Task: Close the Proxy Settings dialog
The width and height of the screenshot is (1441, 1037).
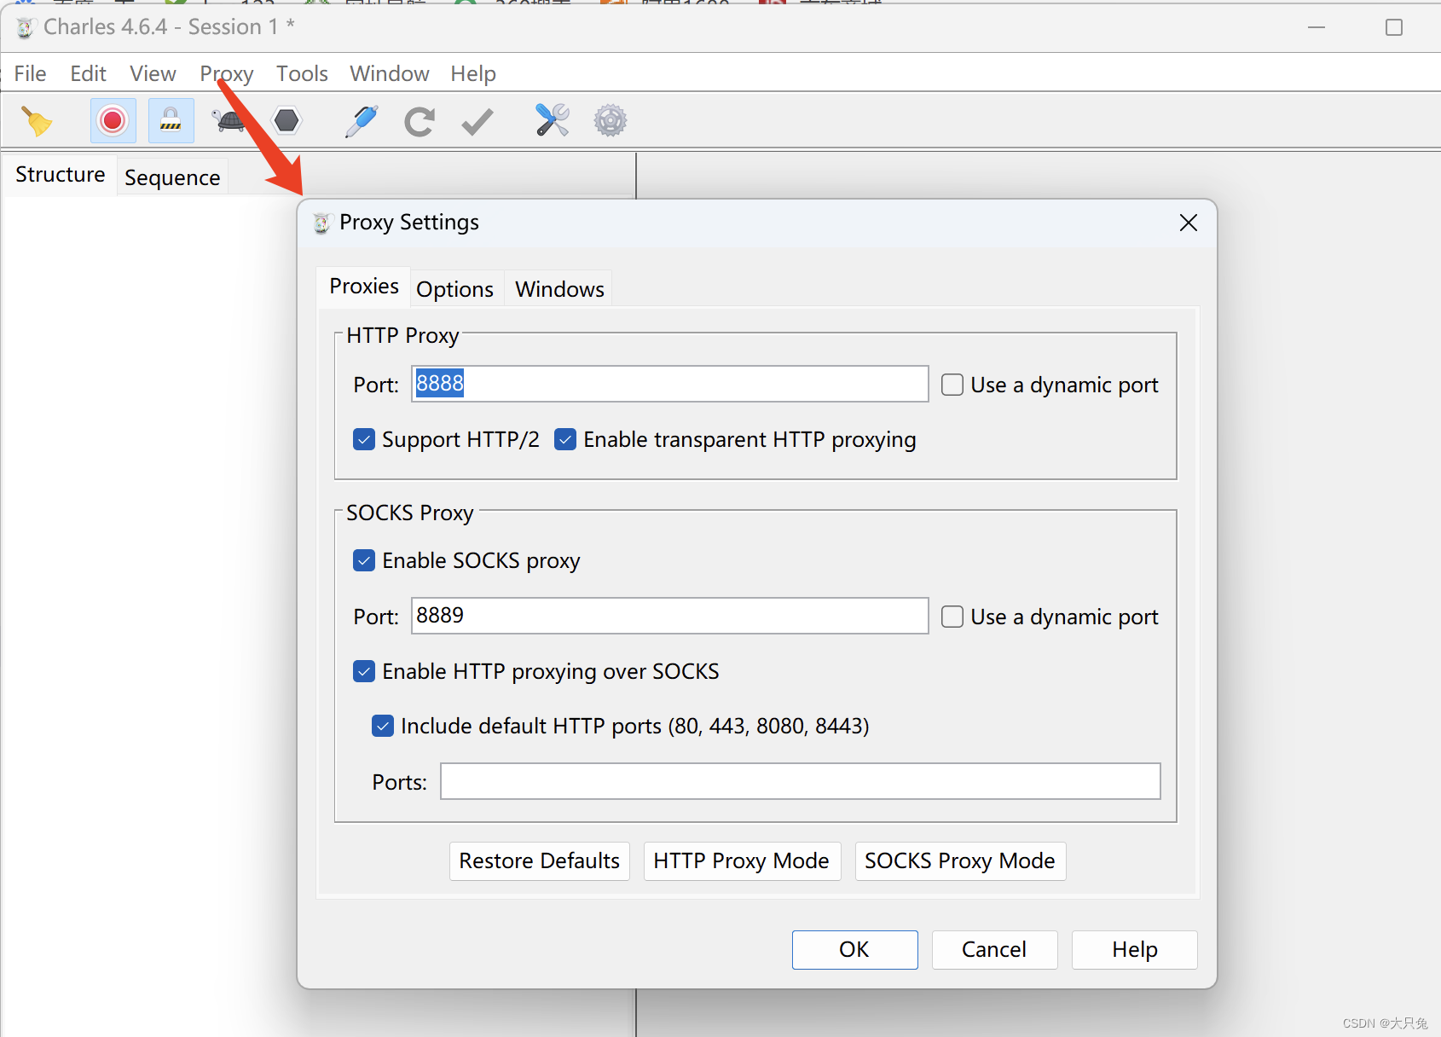Action: (1188, 223)
